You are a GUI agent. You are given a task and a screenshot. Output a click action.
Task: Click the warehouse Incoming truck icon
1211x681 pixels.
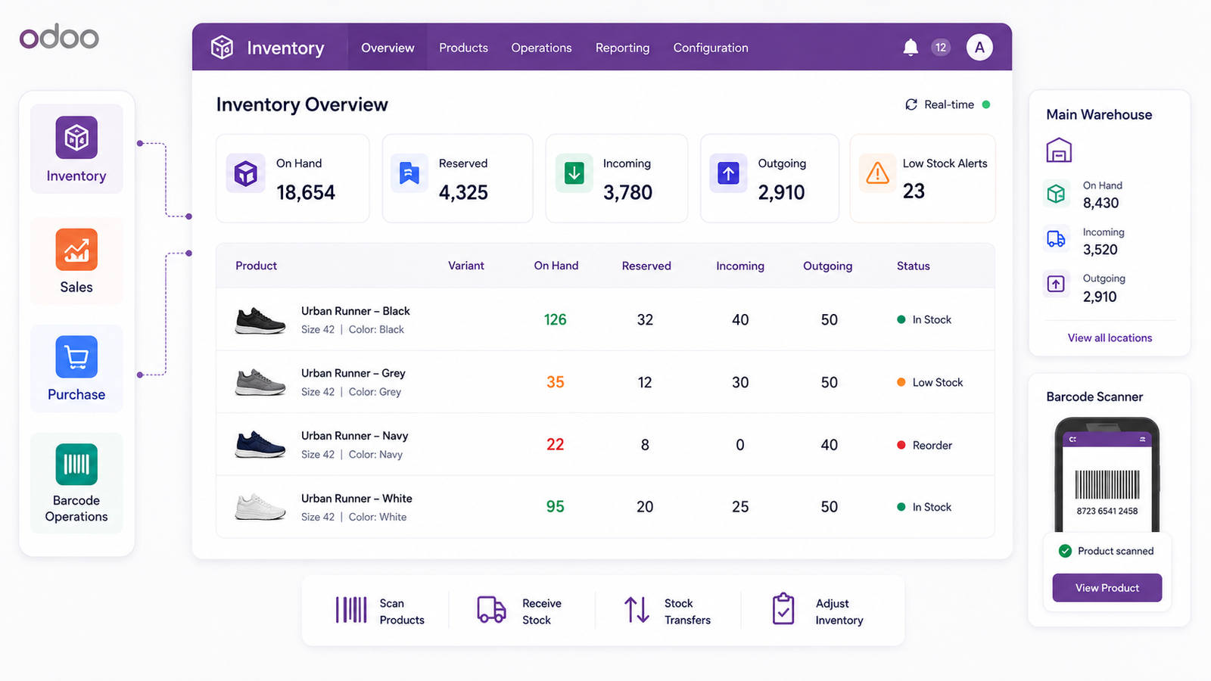tap(1056, 239)
